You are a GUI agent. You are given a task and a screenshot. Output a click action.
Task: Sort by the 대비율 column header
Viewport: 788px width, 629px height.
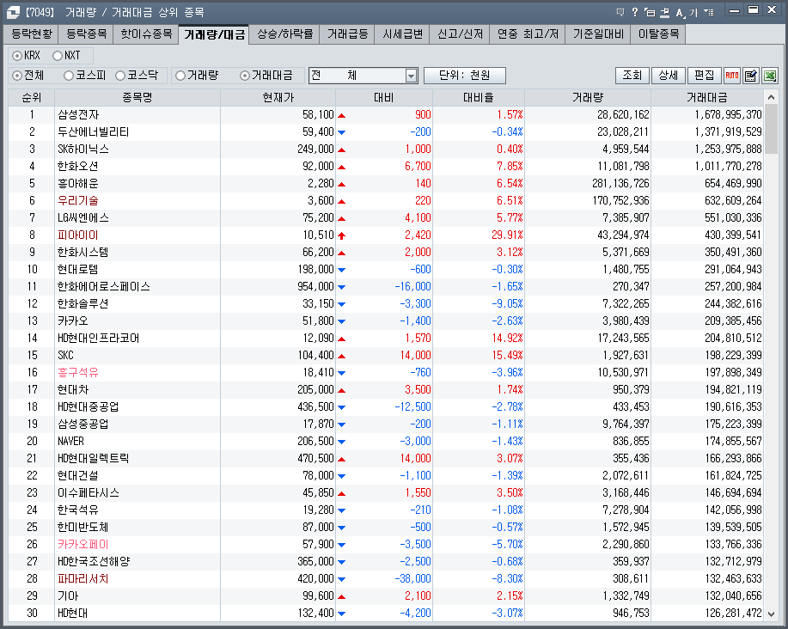pyautogui.click(x=479, y=97)
